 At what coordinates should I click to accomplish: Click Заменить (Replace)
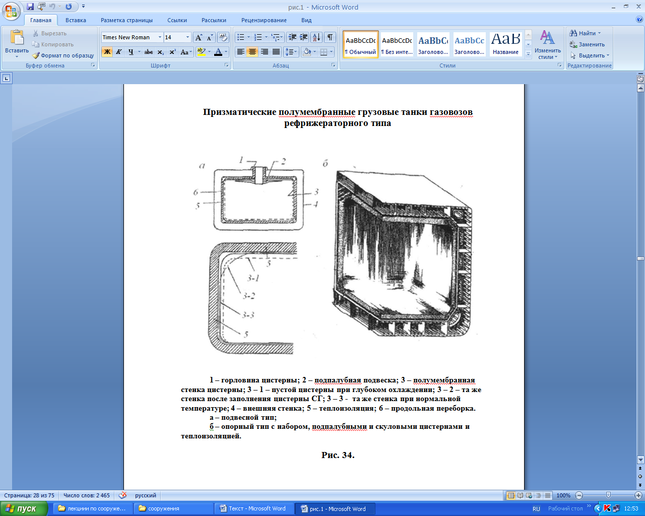coord(587,44)
